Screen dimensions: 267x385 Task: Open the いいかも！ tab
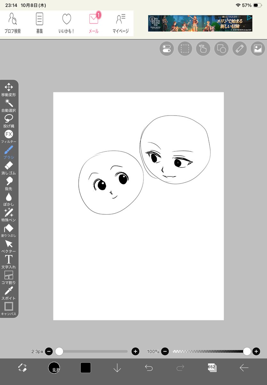[67, 23]
